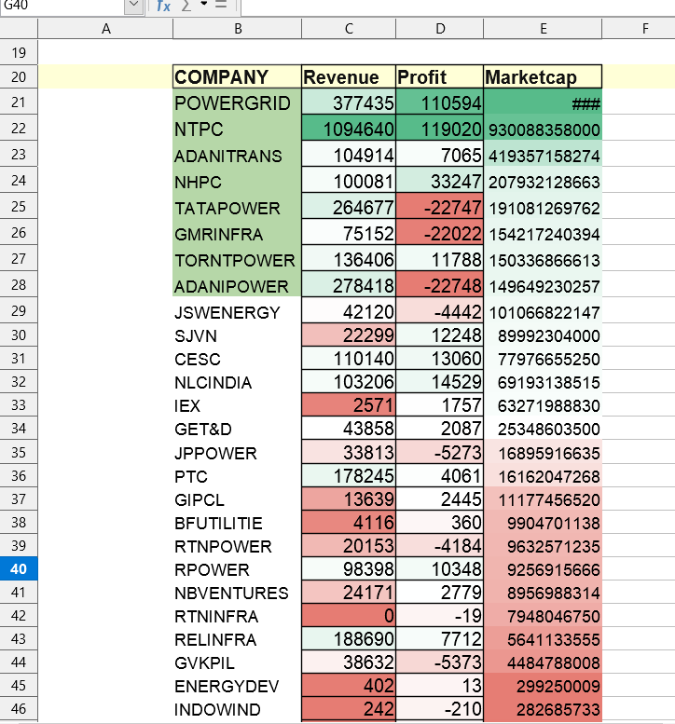Open the Sum functions dropdown arrow
The image size is (675, 724).
tap(204, 5)
